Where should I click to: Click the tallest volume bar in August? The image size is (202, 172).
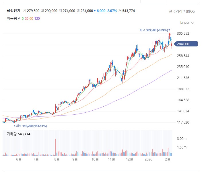click(55, 147)
